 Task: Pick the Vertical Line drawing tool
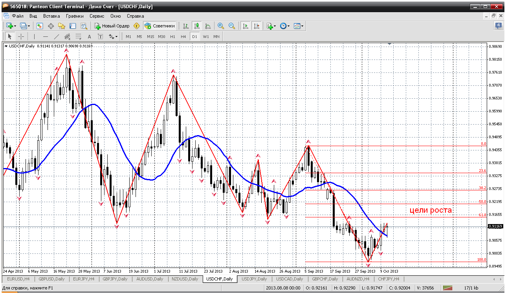pyautogui.click(x=35, y=36)
